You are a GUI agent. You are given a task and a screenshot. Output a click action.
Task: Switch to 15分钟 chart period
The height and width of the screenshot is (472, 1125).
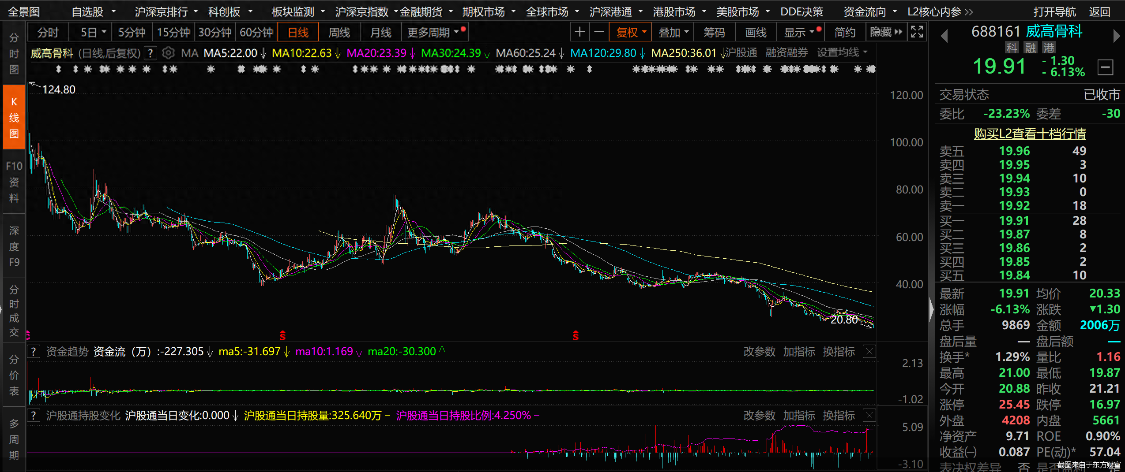tap(173, 32)
